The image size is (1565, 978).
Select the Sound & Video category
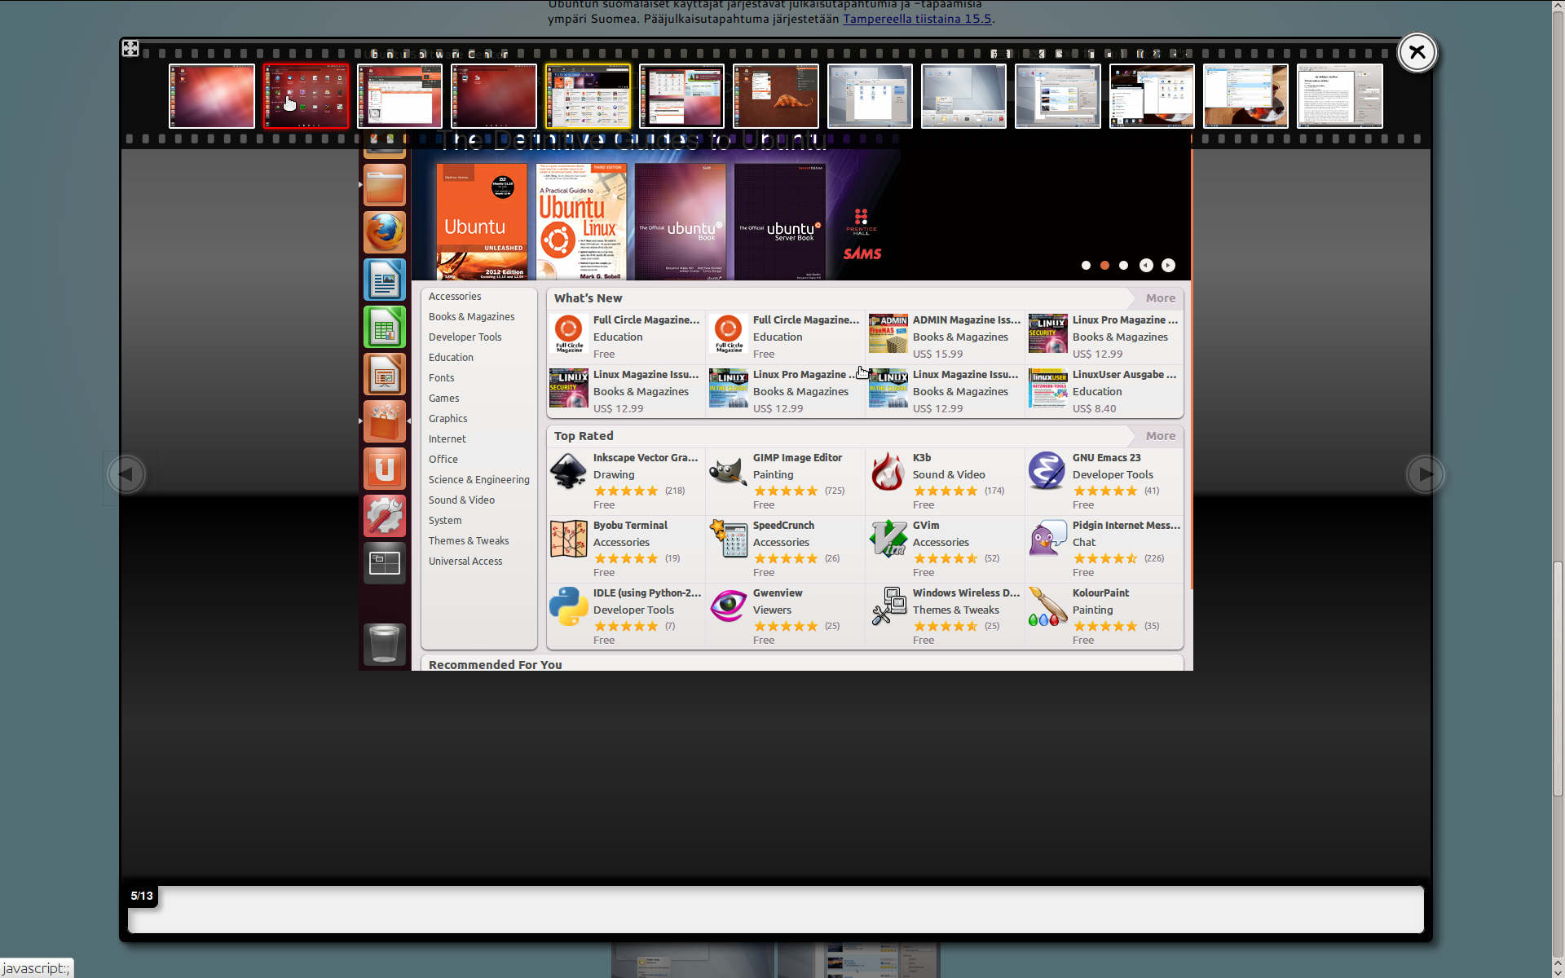click(461, 500)
